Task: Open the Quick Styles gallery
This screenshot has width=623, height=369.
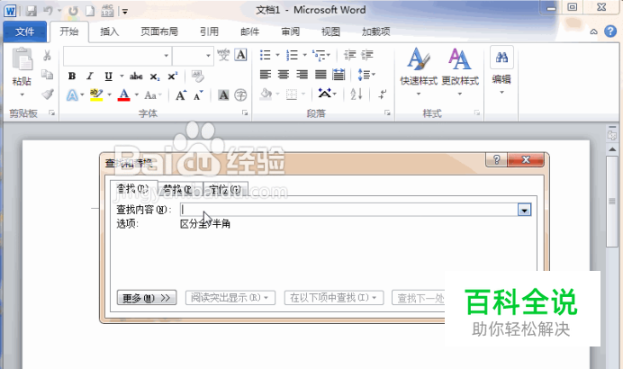Action: 419,71
